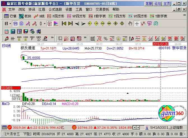Open the 9P四方形 tool
188x138 pixels.
(76, 16)
